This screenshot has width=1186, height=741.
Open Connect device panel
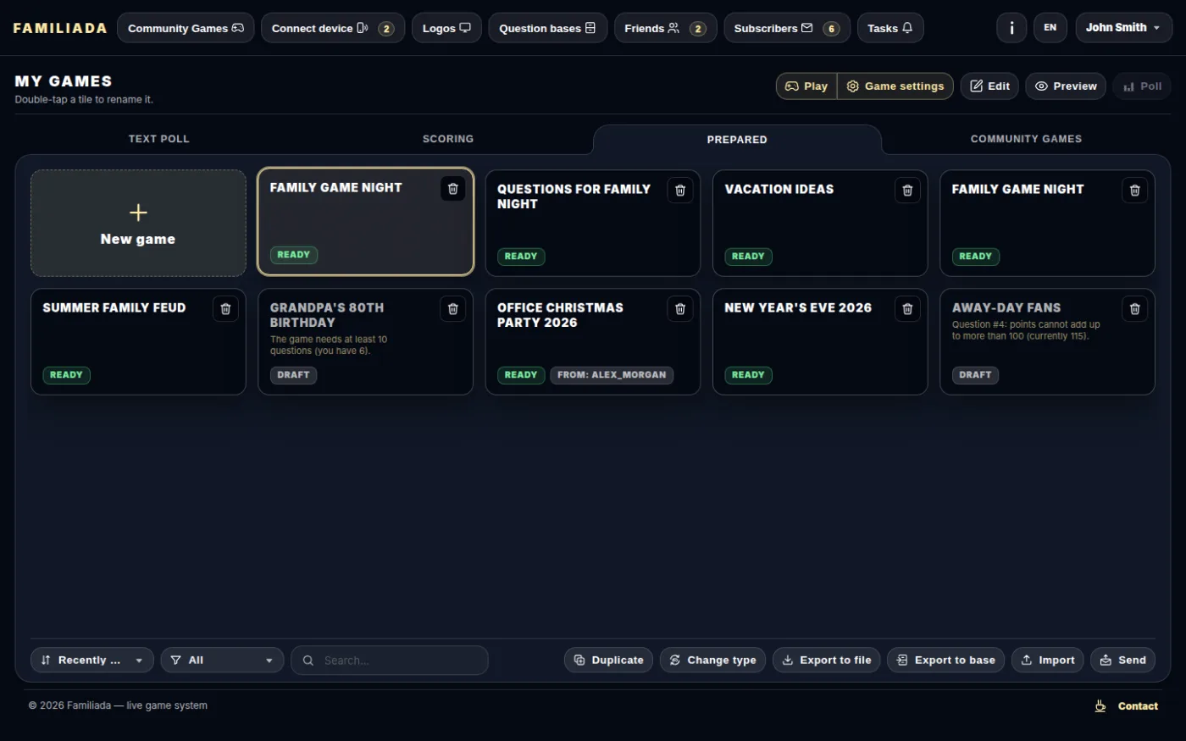click(x=333, y=28)
